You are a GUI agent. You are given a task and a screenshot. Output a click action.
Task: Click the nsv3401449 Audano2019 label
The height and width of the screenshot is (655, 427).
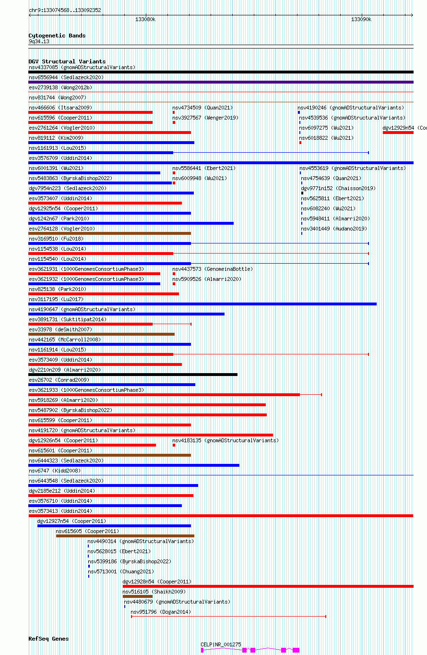334,229
